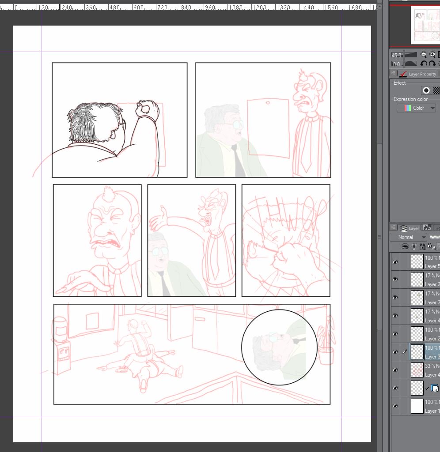The width and height of the screenshot is (440, 452).
Task: Hide Layer 1 paper using its eye icon
Action: 395,406
